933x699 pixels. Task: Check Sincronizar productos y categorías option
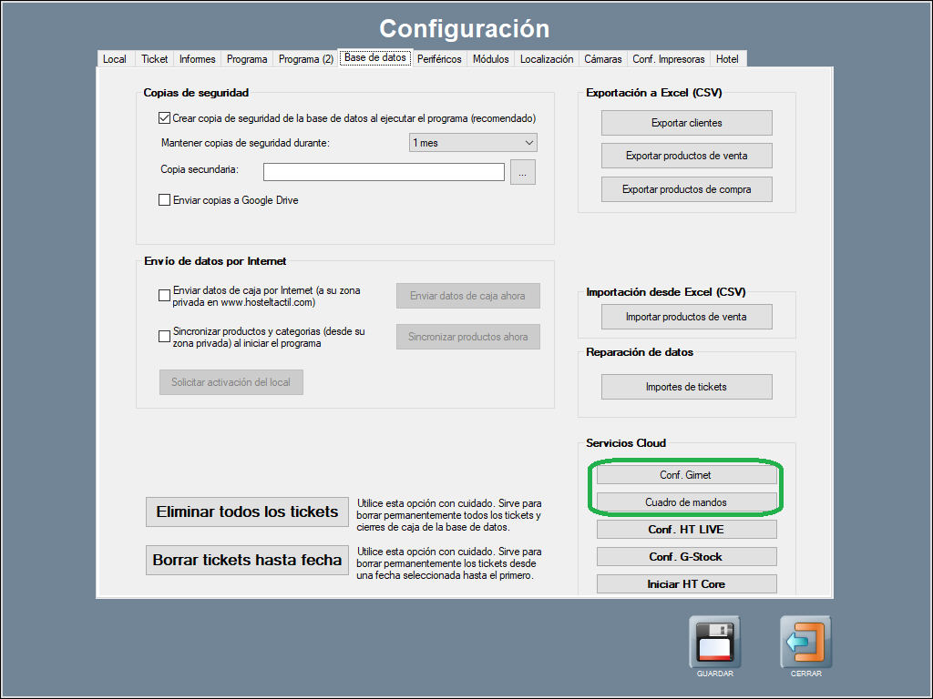165,337
